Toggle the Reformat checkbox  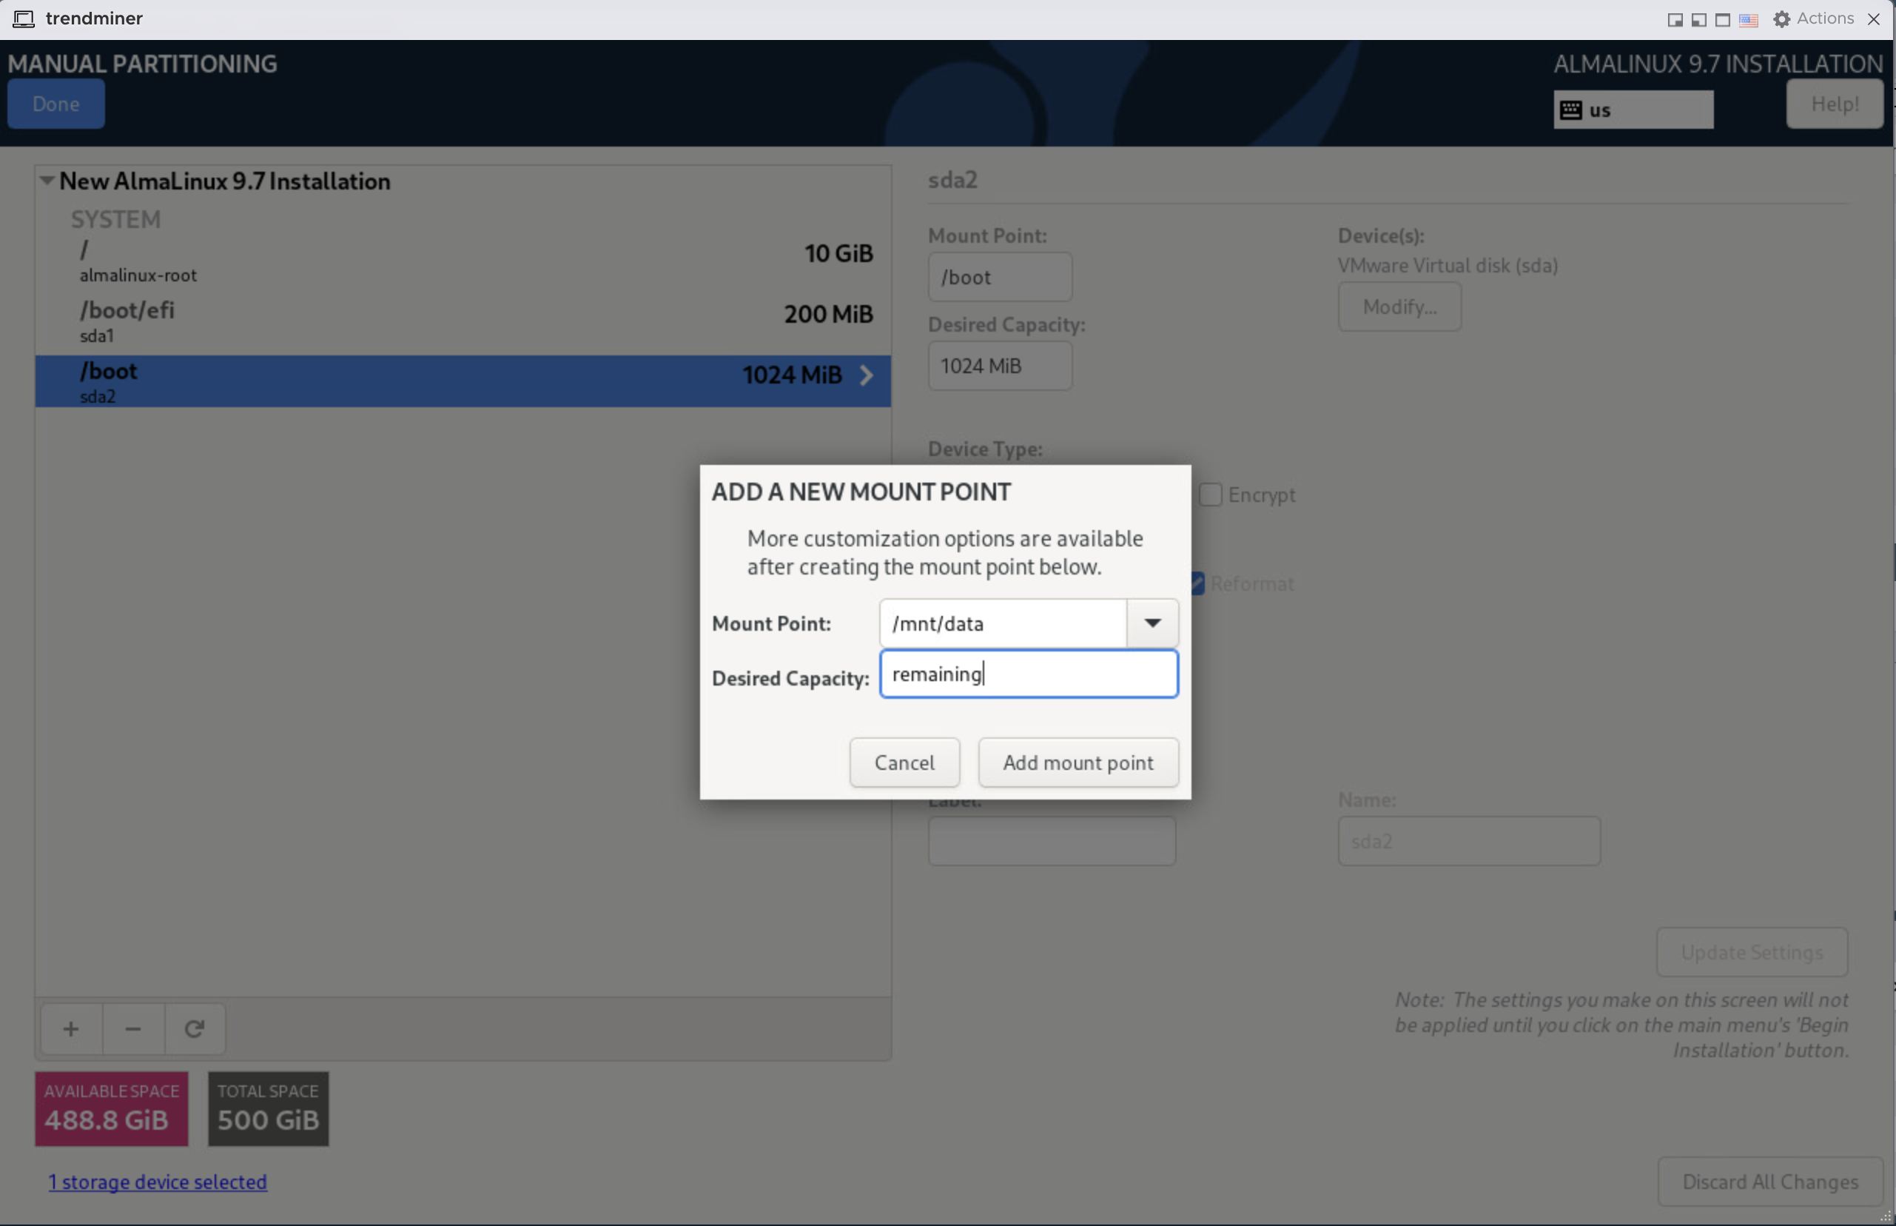click(x=1197, y=583)
